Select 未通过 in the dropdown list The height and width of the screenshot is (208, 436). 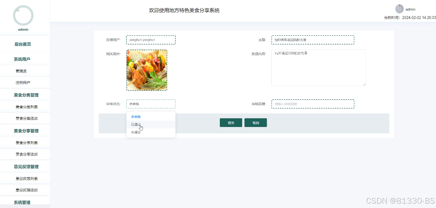coord(151,132)
